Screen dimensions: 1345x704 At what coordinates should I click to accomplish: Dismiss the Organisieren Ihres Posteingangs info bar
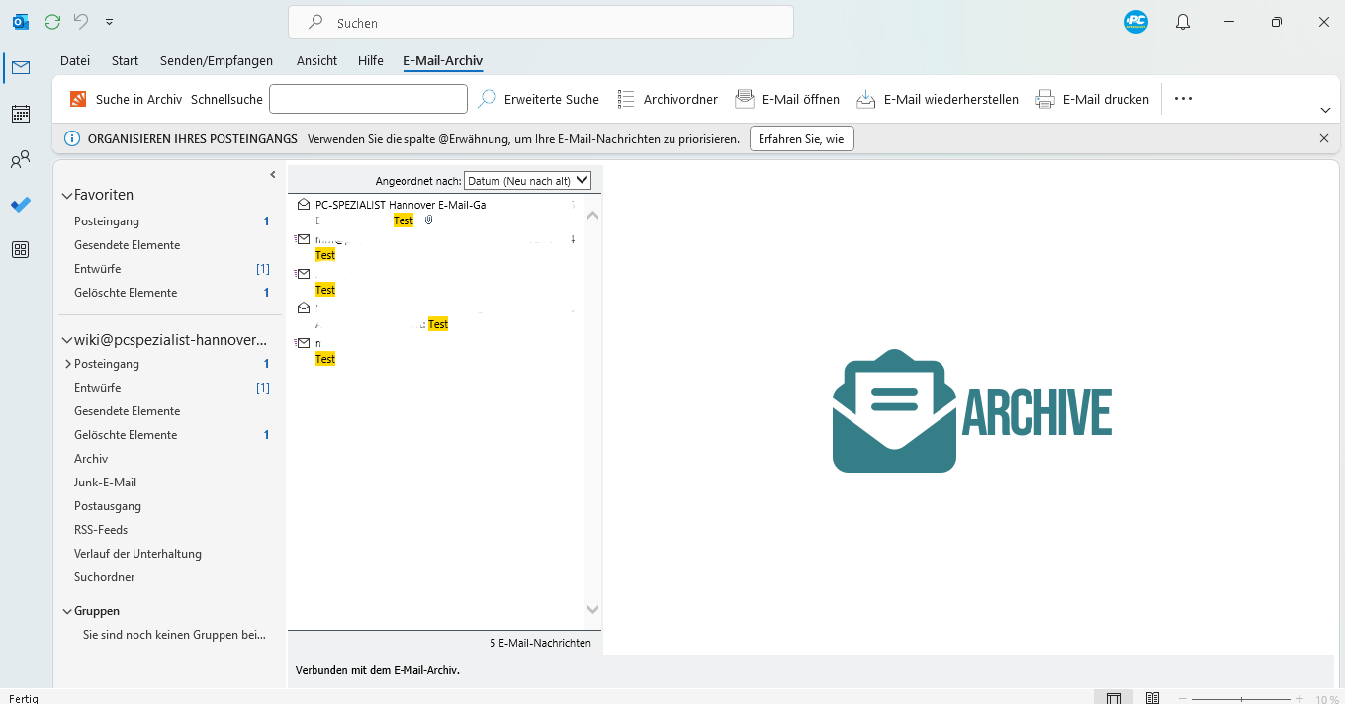pos(1323,139)
